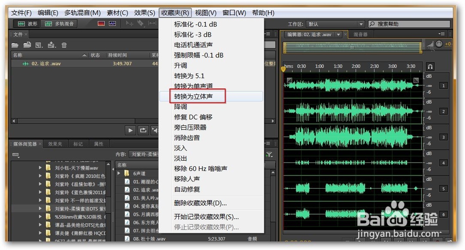Expand the 刘紫玲《疯潮 2010红色 folder
Viewport: 465px width, 250px height.
(40, 176)
